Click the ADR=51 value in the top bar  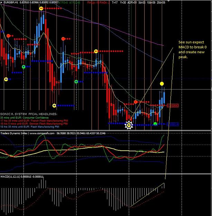pos(132,2)
